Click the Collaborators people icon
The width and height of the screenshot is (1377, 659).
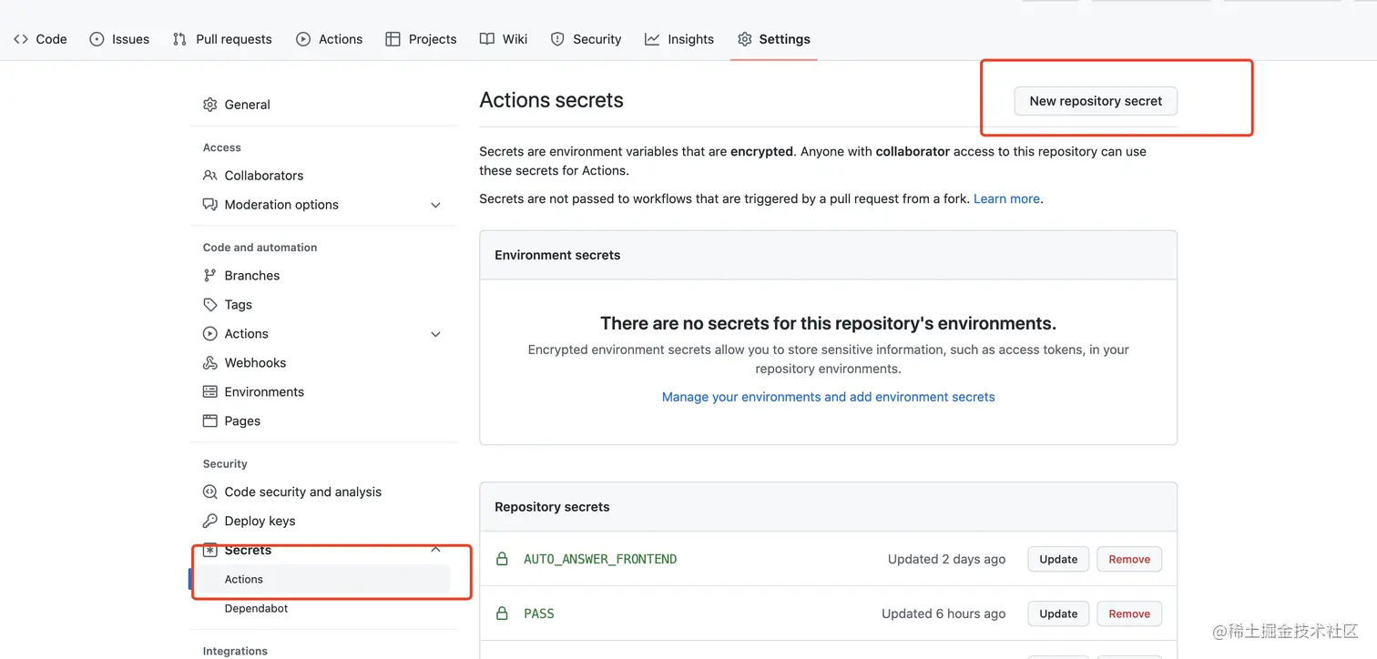click(x=210, y=176)
